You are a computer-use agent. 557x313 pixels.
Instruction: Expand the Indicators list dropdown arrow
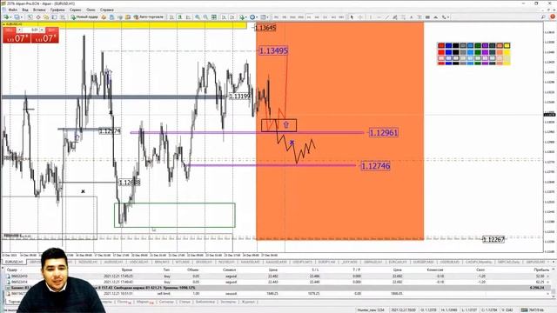[246, 17]
